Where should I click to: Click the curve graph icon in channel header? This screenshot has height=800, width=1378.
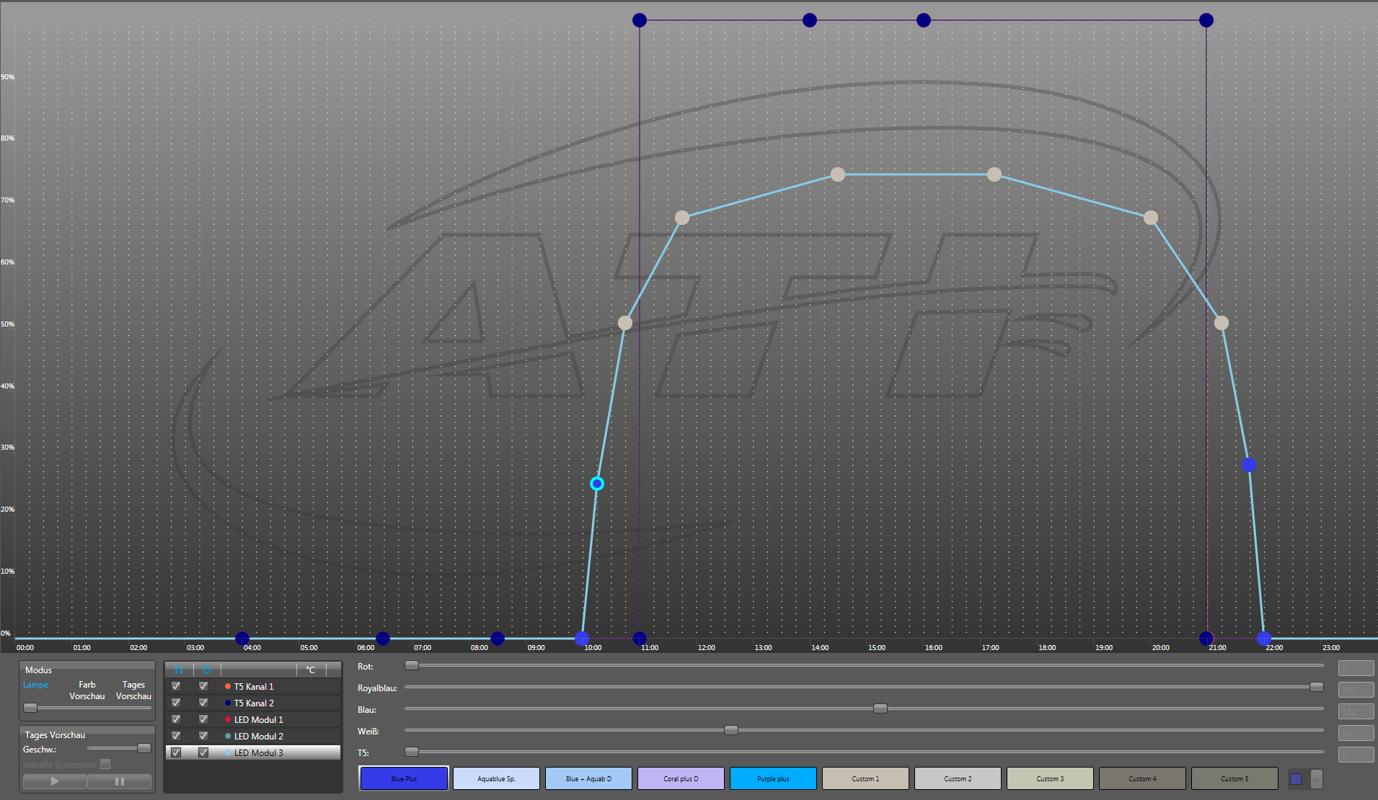pos(179,670)
